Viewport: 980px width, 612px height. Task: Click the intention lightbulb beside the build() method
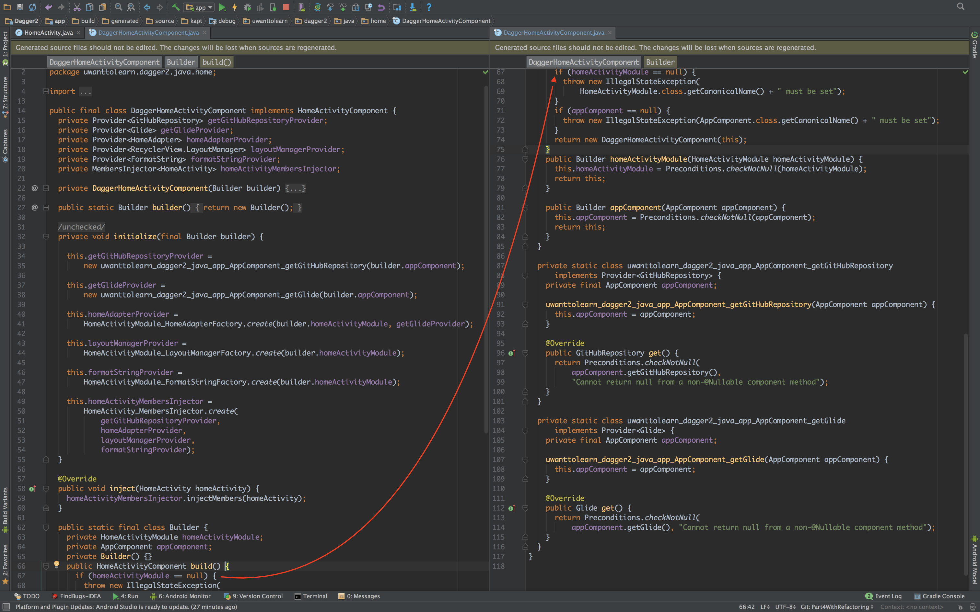[57, 564]
